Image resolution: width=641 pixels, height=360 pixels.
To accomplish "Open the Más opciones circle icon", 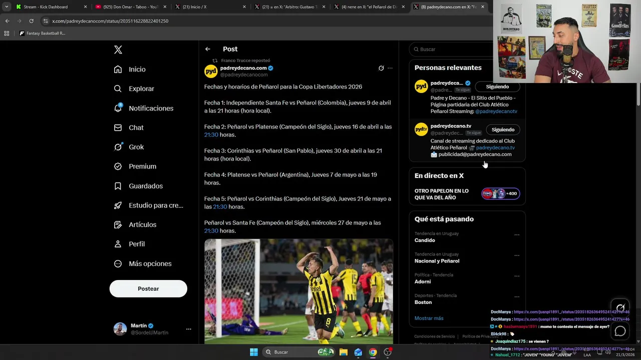I will click(x=118, y=263).
